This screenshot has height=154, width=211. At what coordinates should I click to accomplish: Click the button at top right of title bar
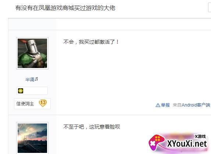click(210, 8)
